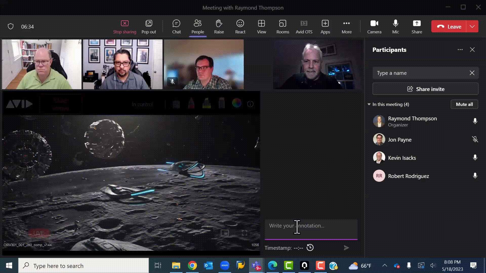Open Breakout Rooms
This screenshot has height=273, width=486.
283,27
